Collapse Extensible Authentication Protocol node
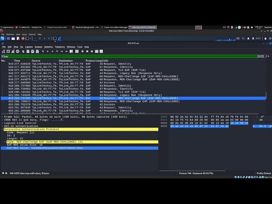 tap(2, 129)
